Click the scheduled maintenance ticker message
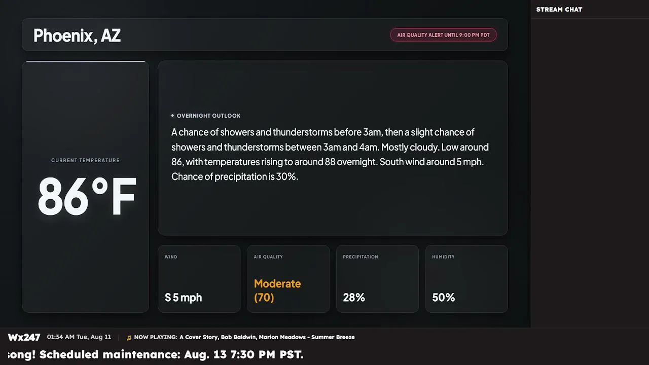Screen dimensions: 649x365 tap(156, 354)
